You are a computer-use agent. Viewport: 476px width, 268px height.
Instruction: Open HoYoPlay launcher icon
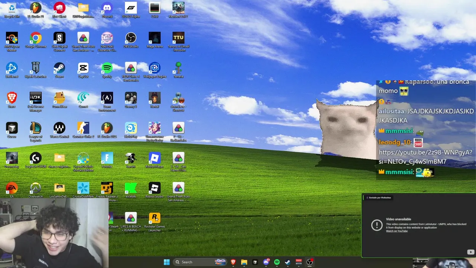[x=131, y=130]
